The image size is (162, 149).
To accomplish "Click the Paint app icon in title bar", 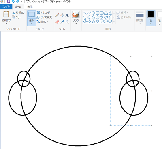I will tap(2, 2).
